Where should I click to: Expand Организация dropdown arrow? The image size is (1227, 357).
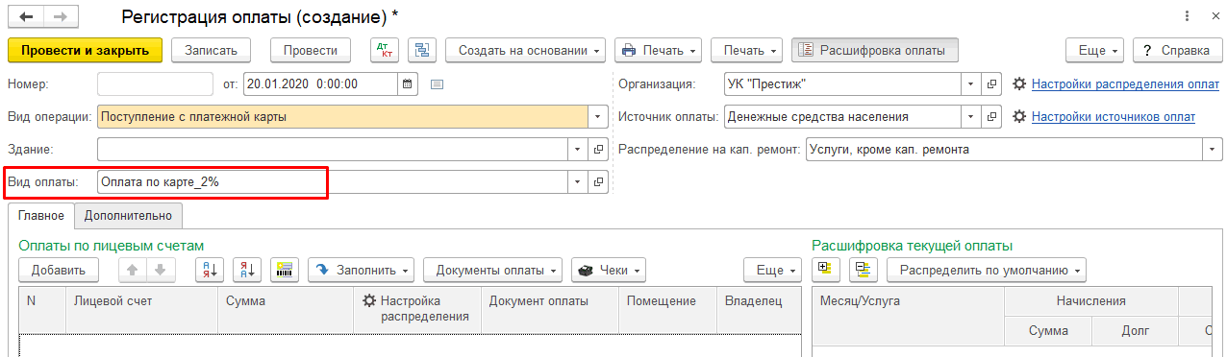972,83
